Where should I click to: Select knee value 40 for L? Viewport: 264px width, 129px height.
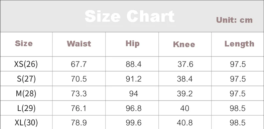point(185,108)
